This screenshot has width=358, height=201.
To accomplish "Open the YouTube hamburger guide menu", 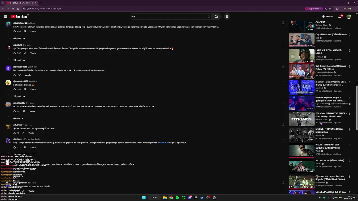I will click(5, 16).
